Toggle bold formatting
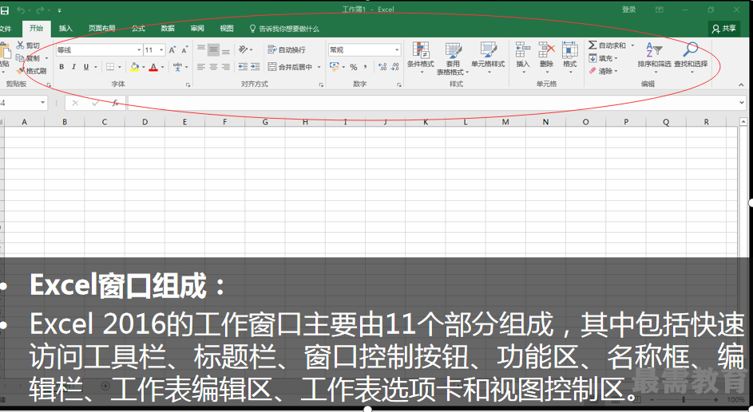Image resolution: width=753 pixels, height=412 pixels. click(x=61, y=67)
